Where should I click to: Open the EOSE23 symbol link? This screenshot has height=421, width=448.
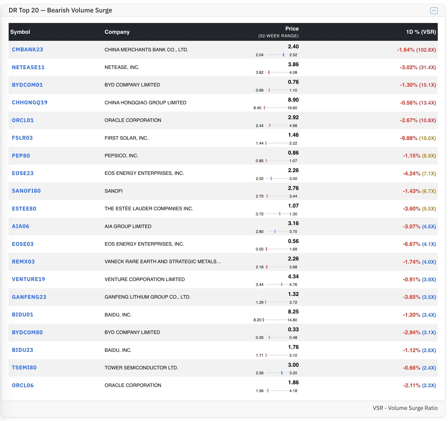(x=23, y=173)
